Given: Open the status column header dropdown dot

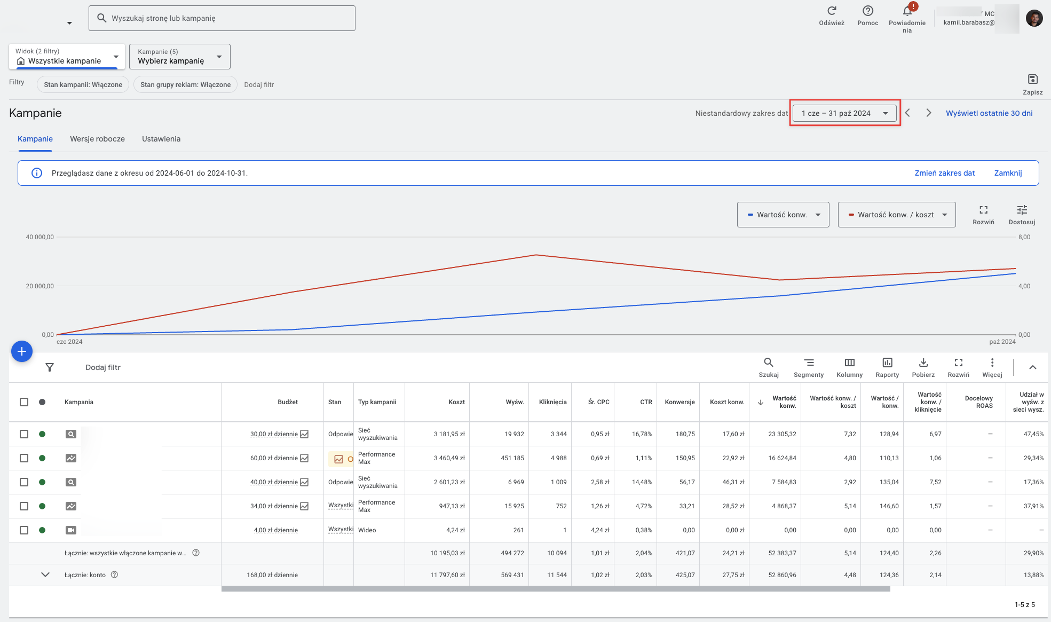Looking at the screenshot, I should pyautogui.click(x=42, y=402).
